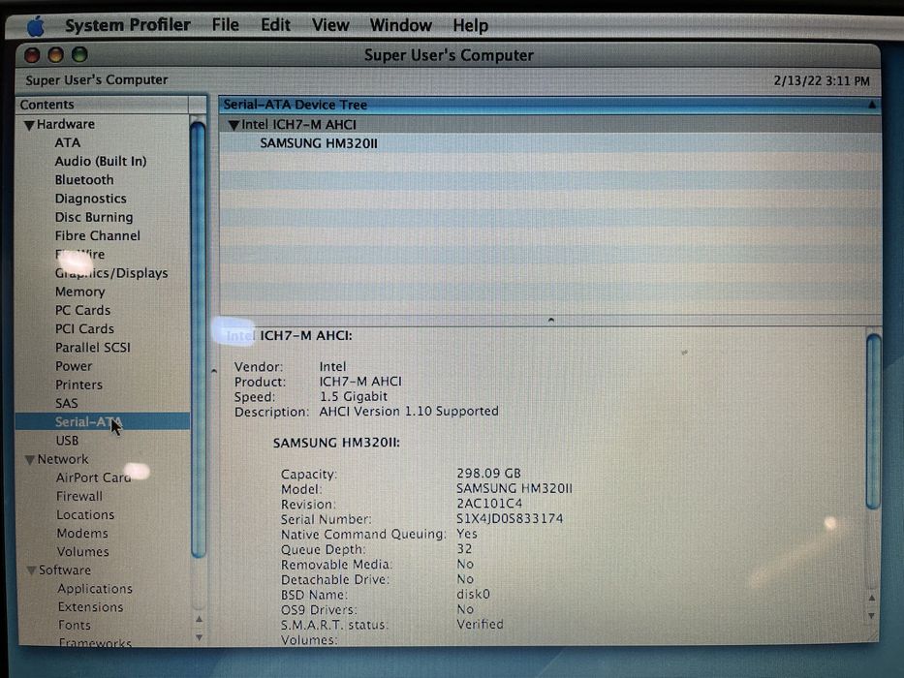Open the Edit menu
The height and width of the screenshot is (678, 904).
[x=275, y=25]
